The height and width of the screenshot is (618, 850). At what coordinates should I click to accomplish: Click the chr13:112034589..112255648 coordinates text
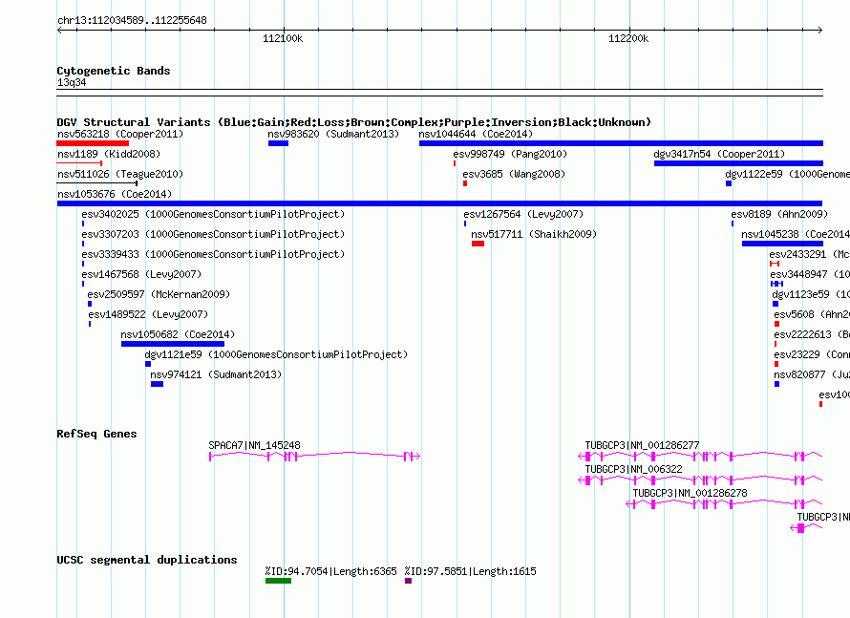(x=132, y=20)
